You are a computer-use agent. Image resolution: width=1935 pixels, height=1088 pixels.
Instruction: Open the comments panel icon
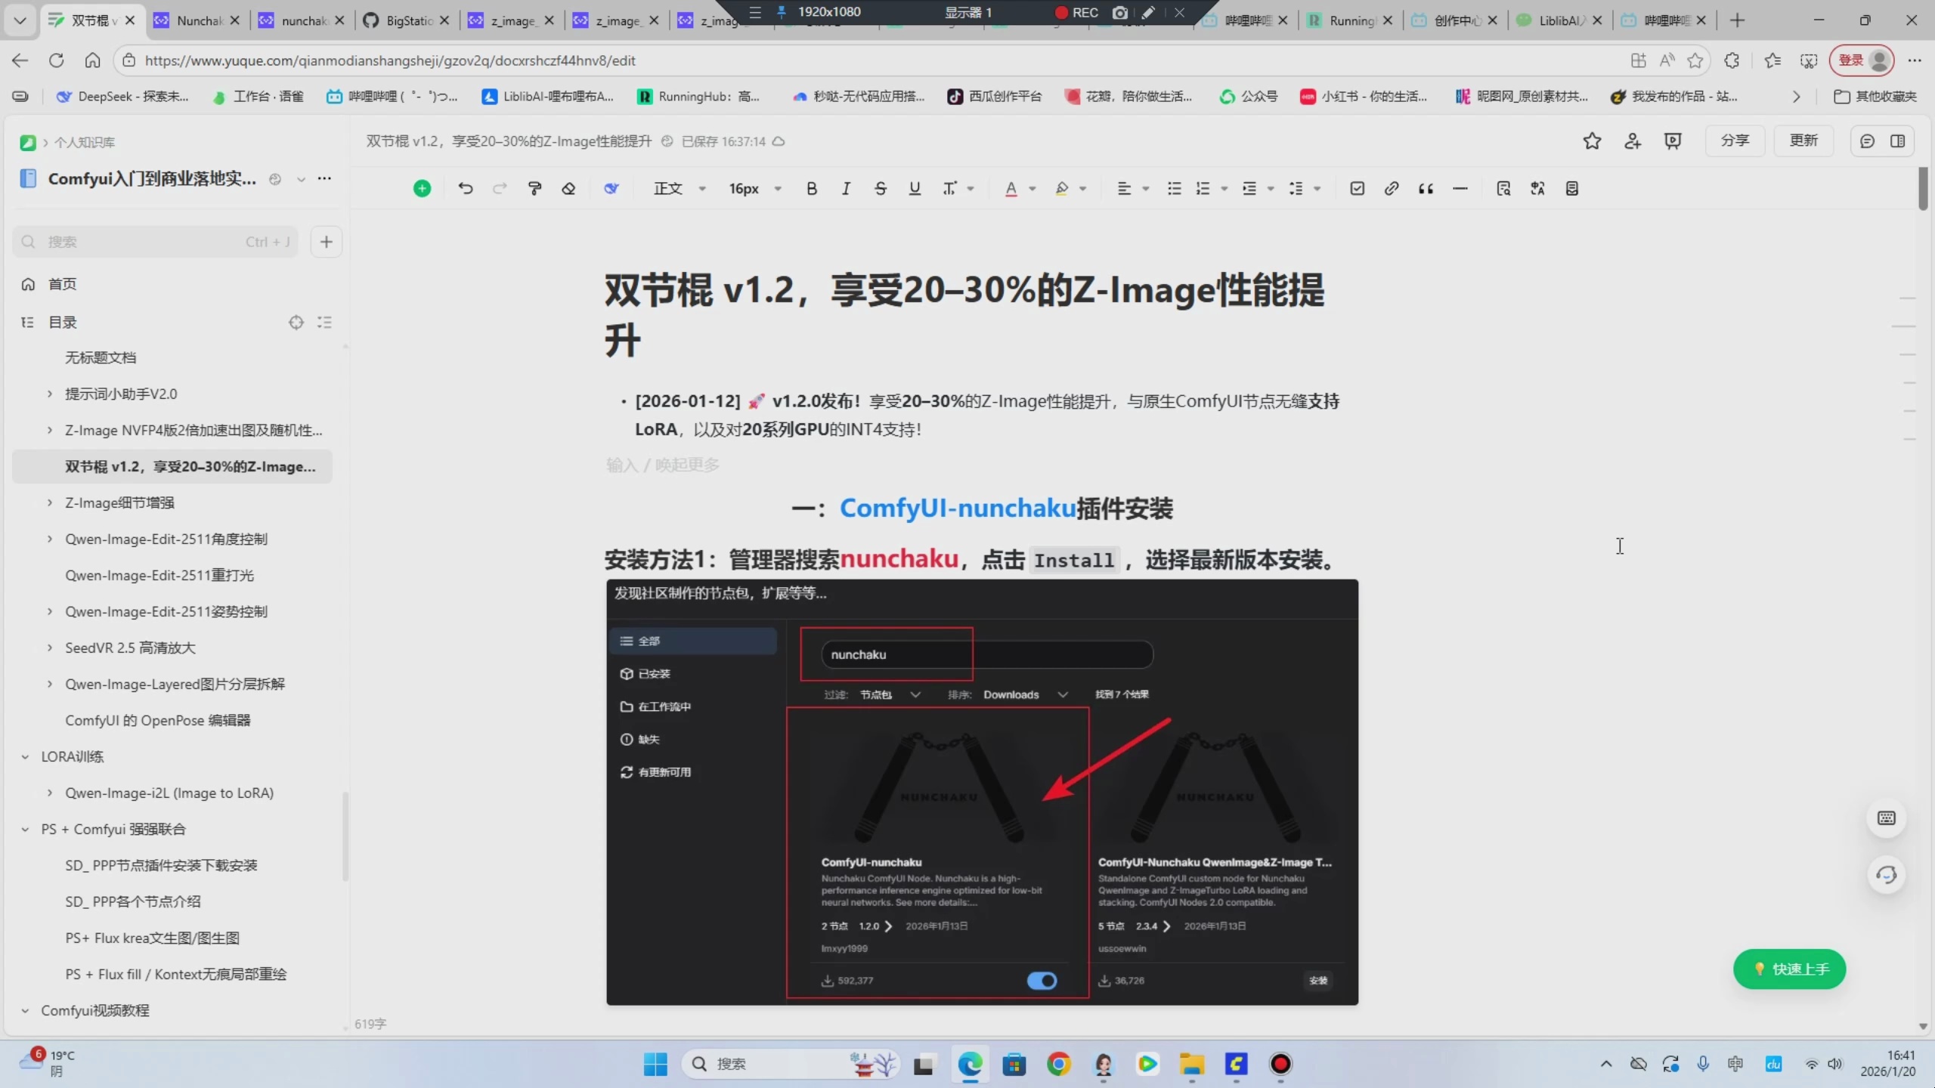pos(1867,141)
